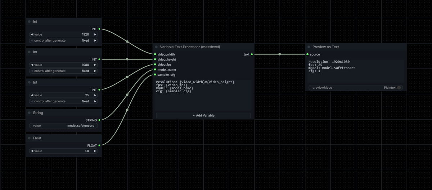This screenshot has width=432, height=190.
Task: Decrease the 25 value with left arrow
Action: pyautogui.click(x=32, y=96)
